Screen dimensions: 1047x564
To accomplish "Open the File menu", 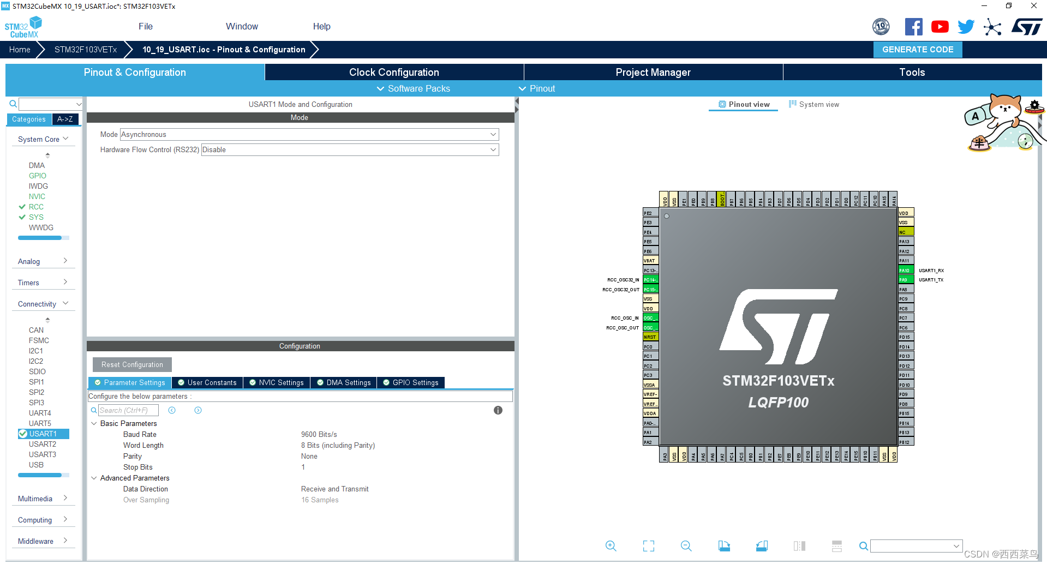I will click(x=146, y=26).
